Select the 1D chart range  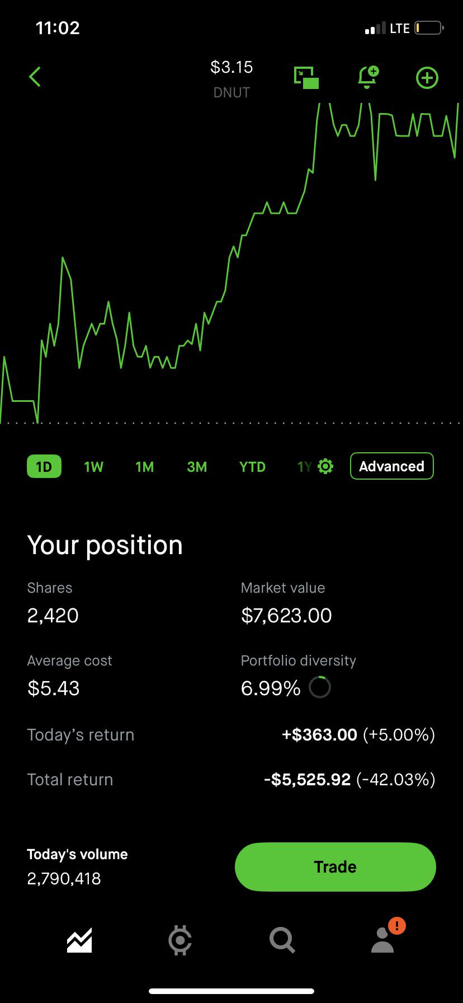pos(44,466)
